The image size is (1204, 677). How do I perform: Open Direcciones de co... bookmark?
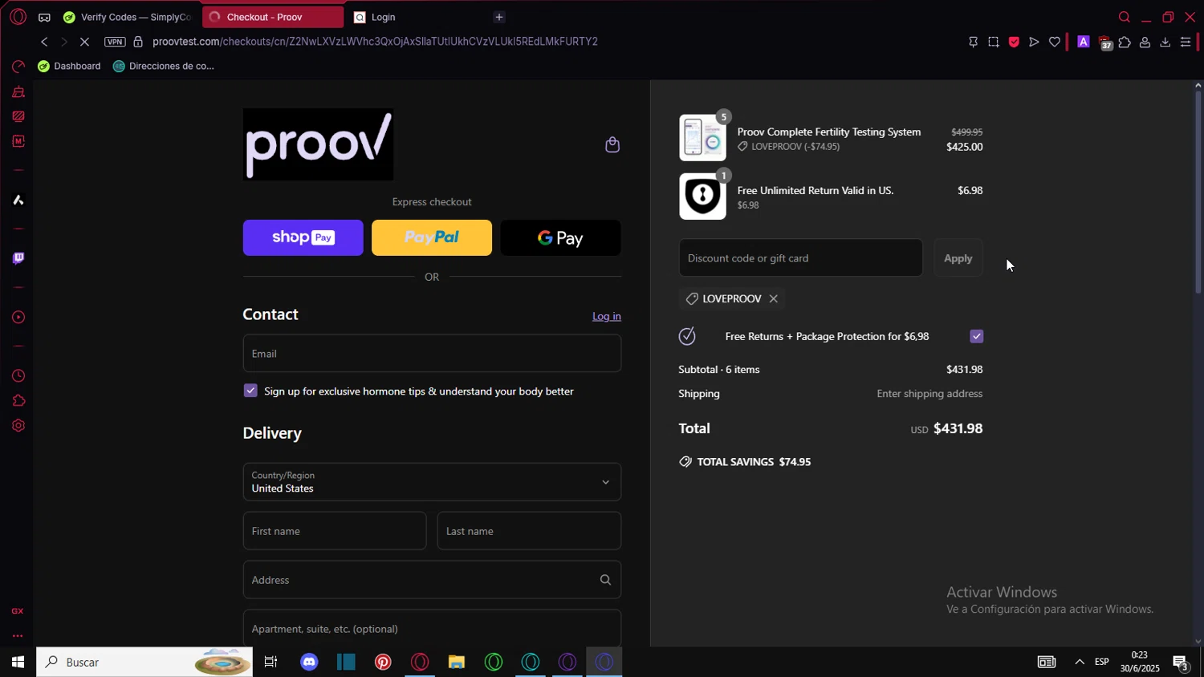coord(164,66)
